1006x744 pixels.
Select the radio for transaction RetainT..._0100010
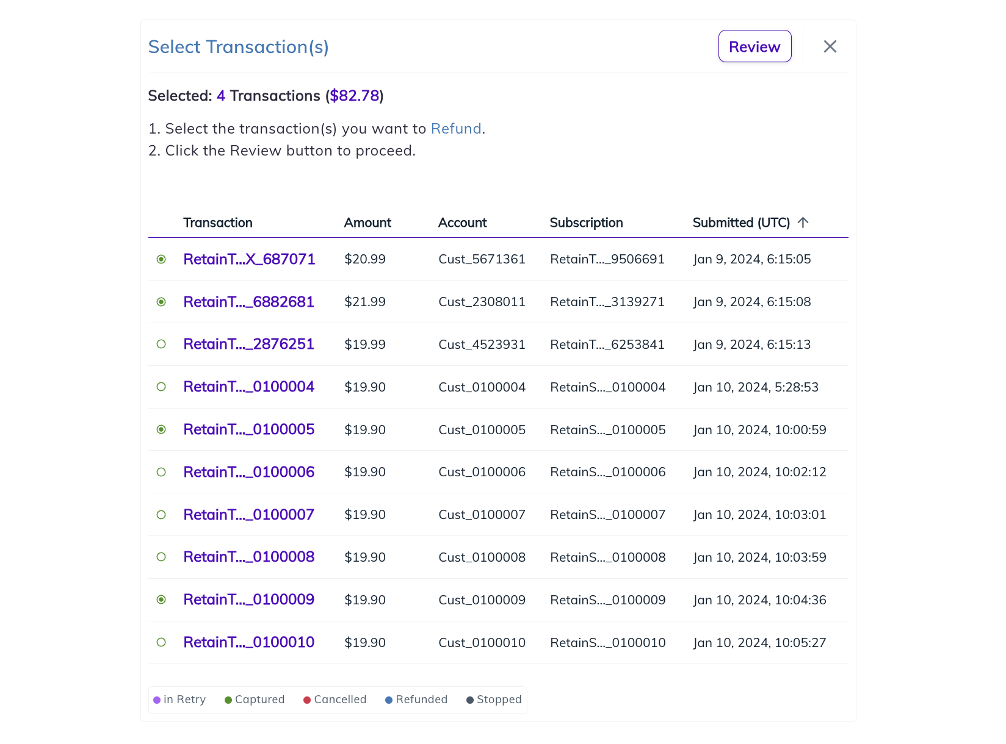click(161, 642)
